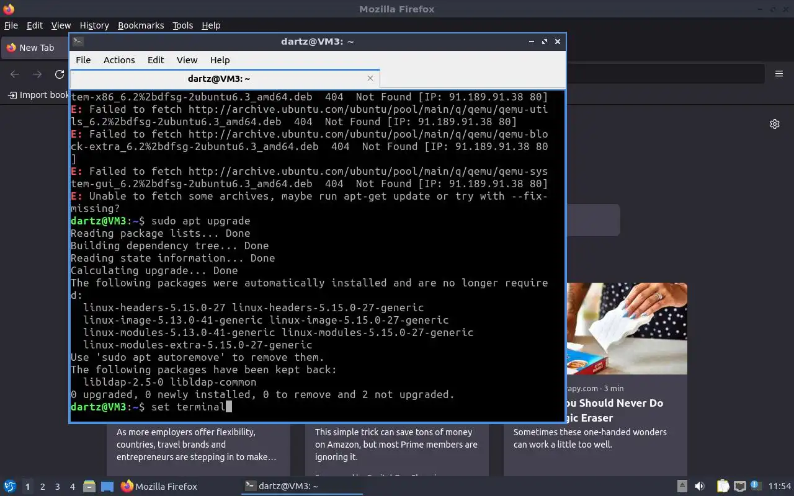The width and height of the screenshot is (794, 496).
Task: Open the file manager quick-launch icon
Action: pos(89,487)
